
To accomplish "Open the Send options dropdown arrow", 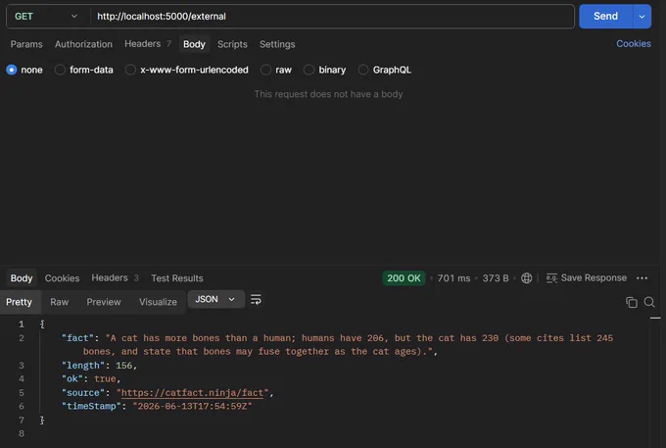I will 642,16.
